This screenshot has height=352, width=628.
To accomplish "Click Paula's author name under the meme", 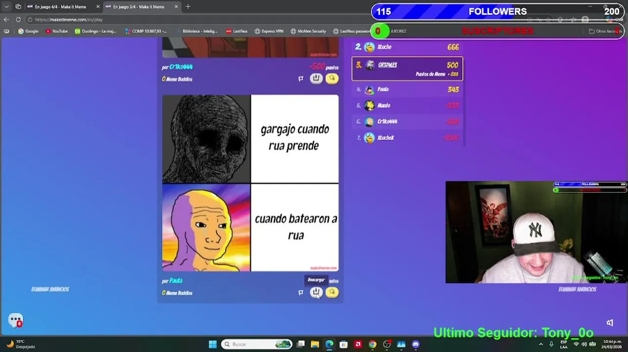I will coord(176,281).
